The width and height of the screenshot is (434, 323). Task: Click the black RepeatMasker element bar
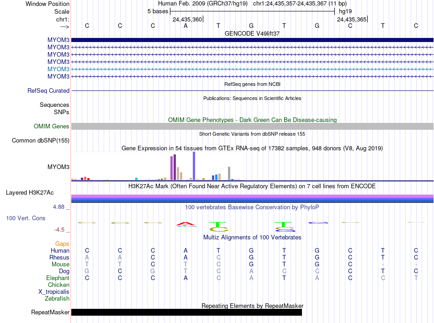click(x=186, y=312)
